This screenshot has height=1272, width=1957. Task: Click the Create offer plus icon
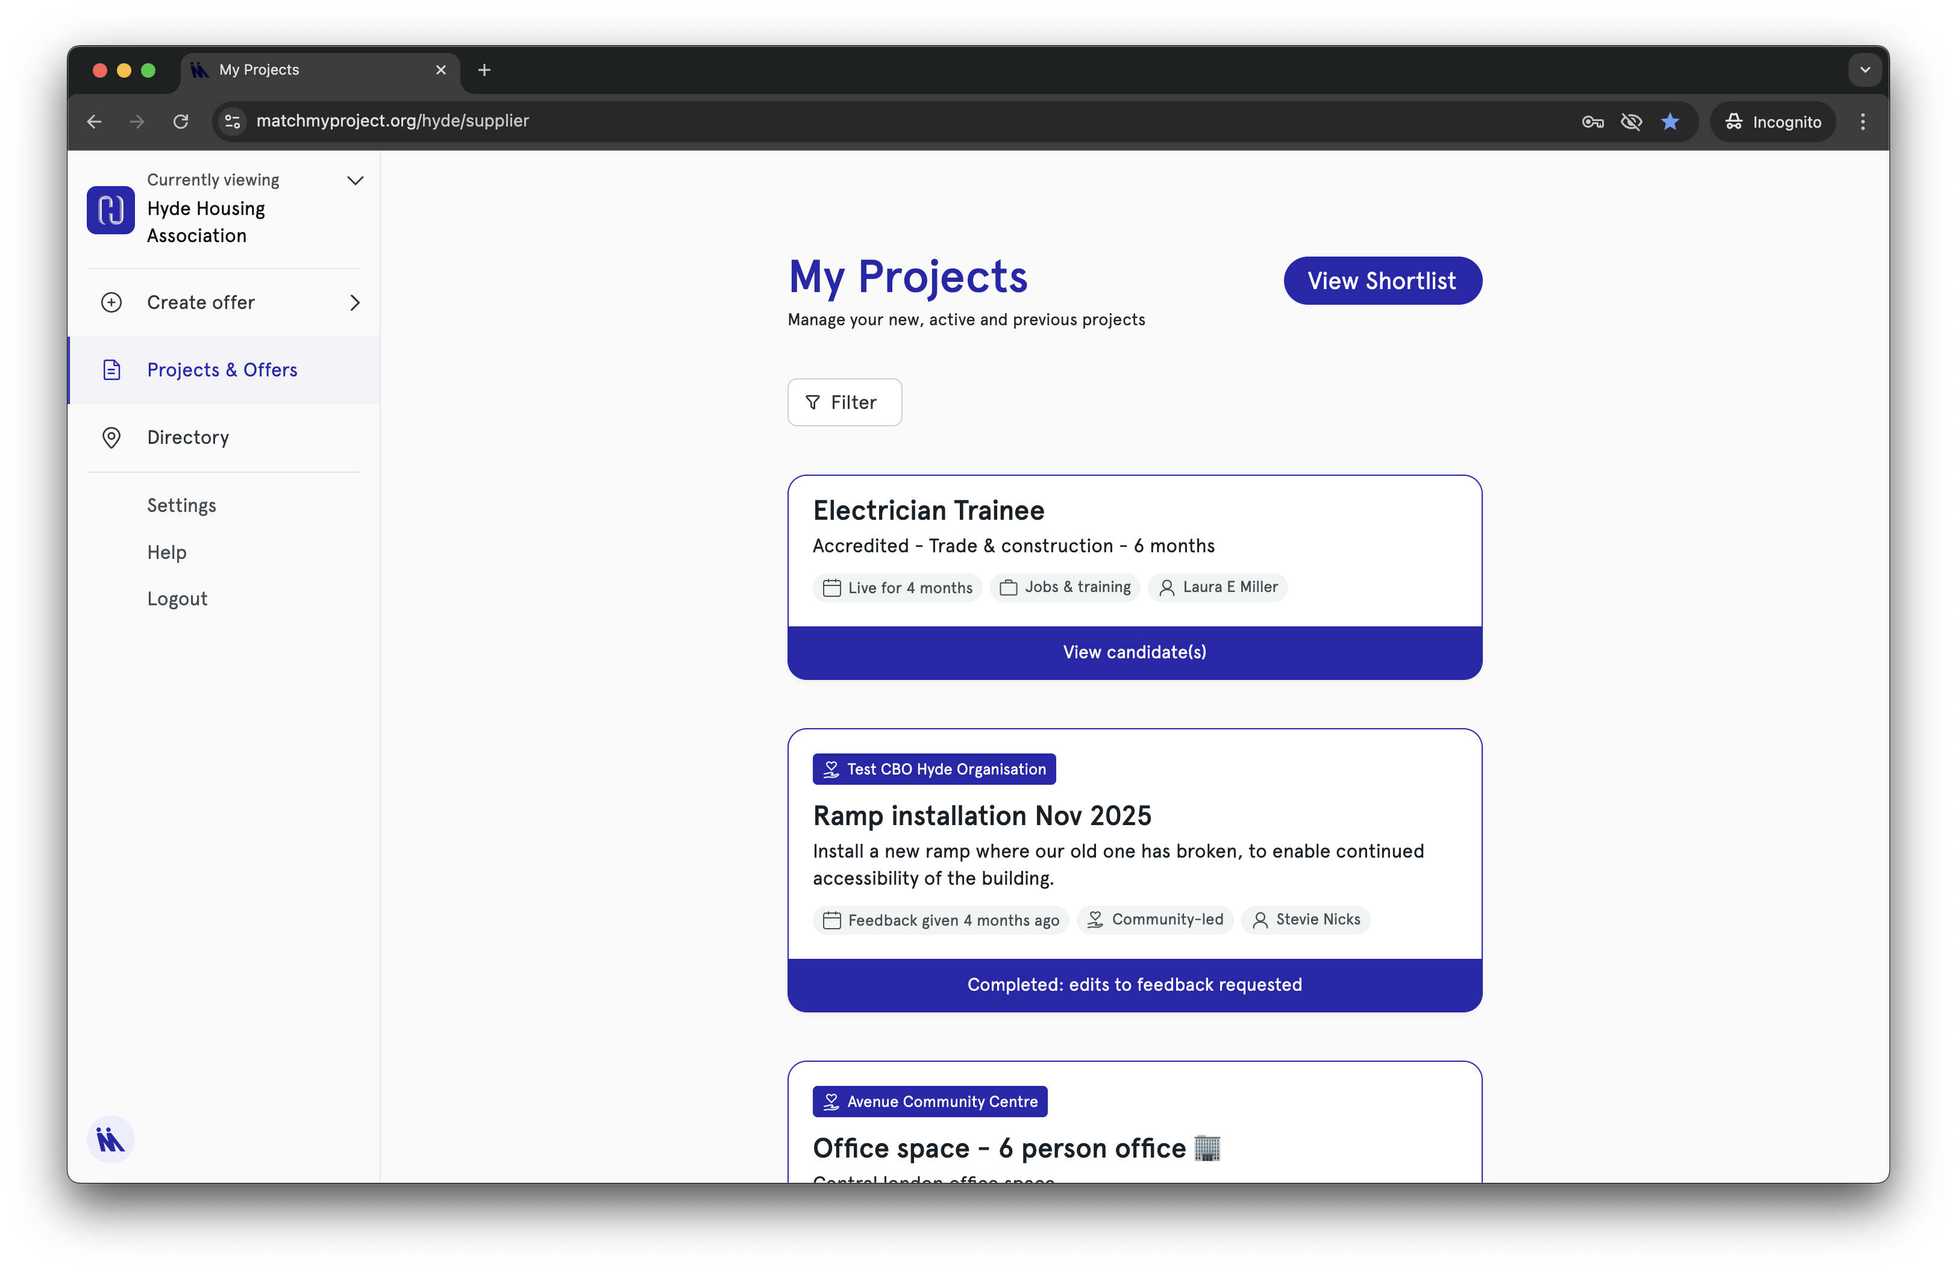111,302
